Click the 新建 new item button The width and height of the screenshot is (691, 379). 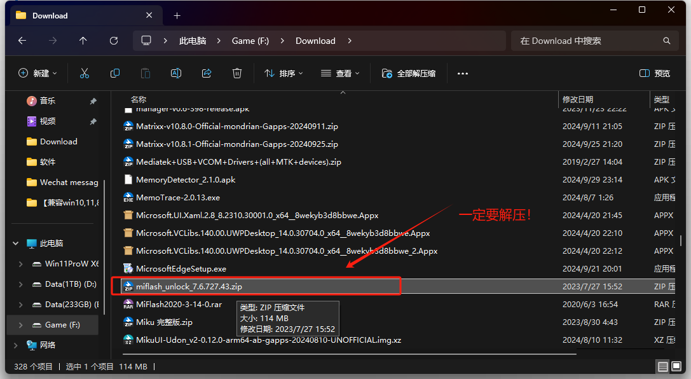tap(38, 73)
